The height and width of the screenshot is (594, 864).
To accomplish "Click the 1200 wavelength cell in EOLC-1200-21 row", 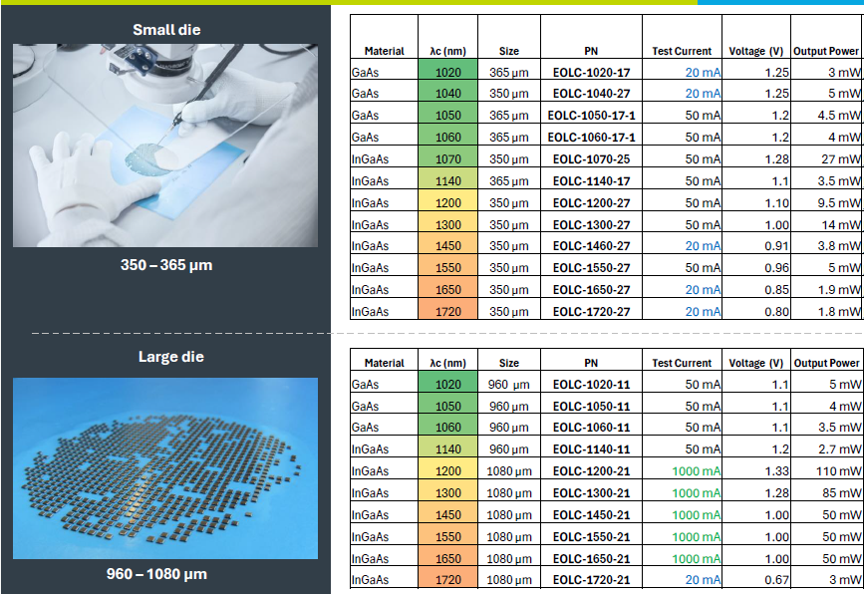I will 448,468.
